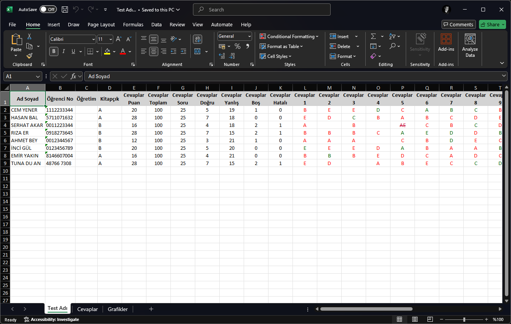The image size is (511, 324).
Task: Toggle Wrap Text for the cell
Action: 197,39
